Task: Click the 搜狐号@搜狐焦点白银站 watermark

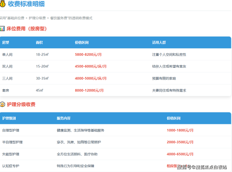Action: coord(202,167)
